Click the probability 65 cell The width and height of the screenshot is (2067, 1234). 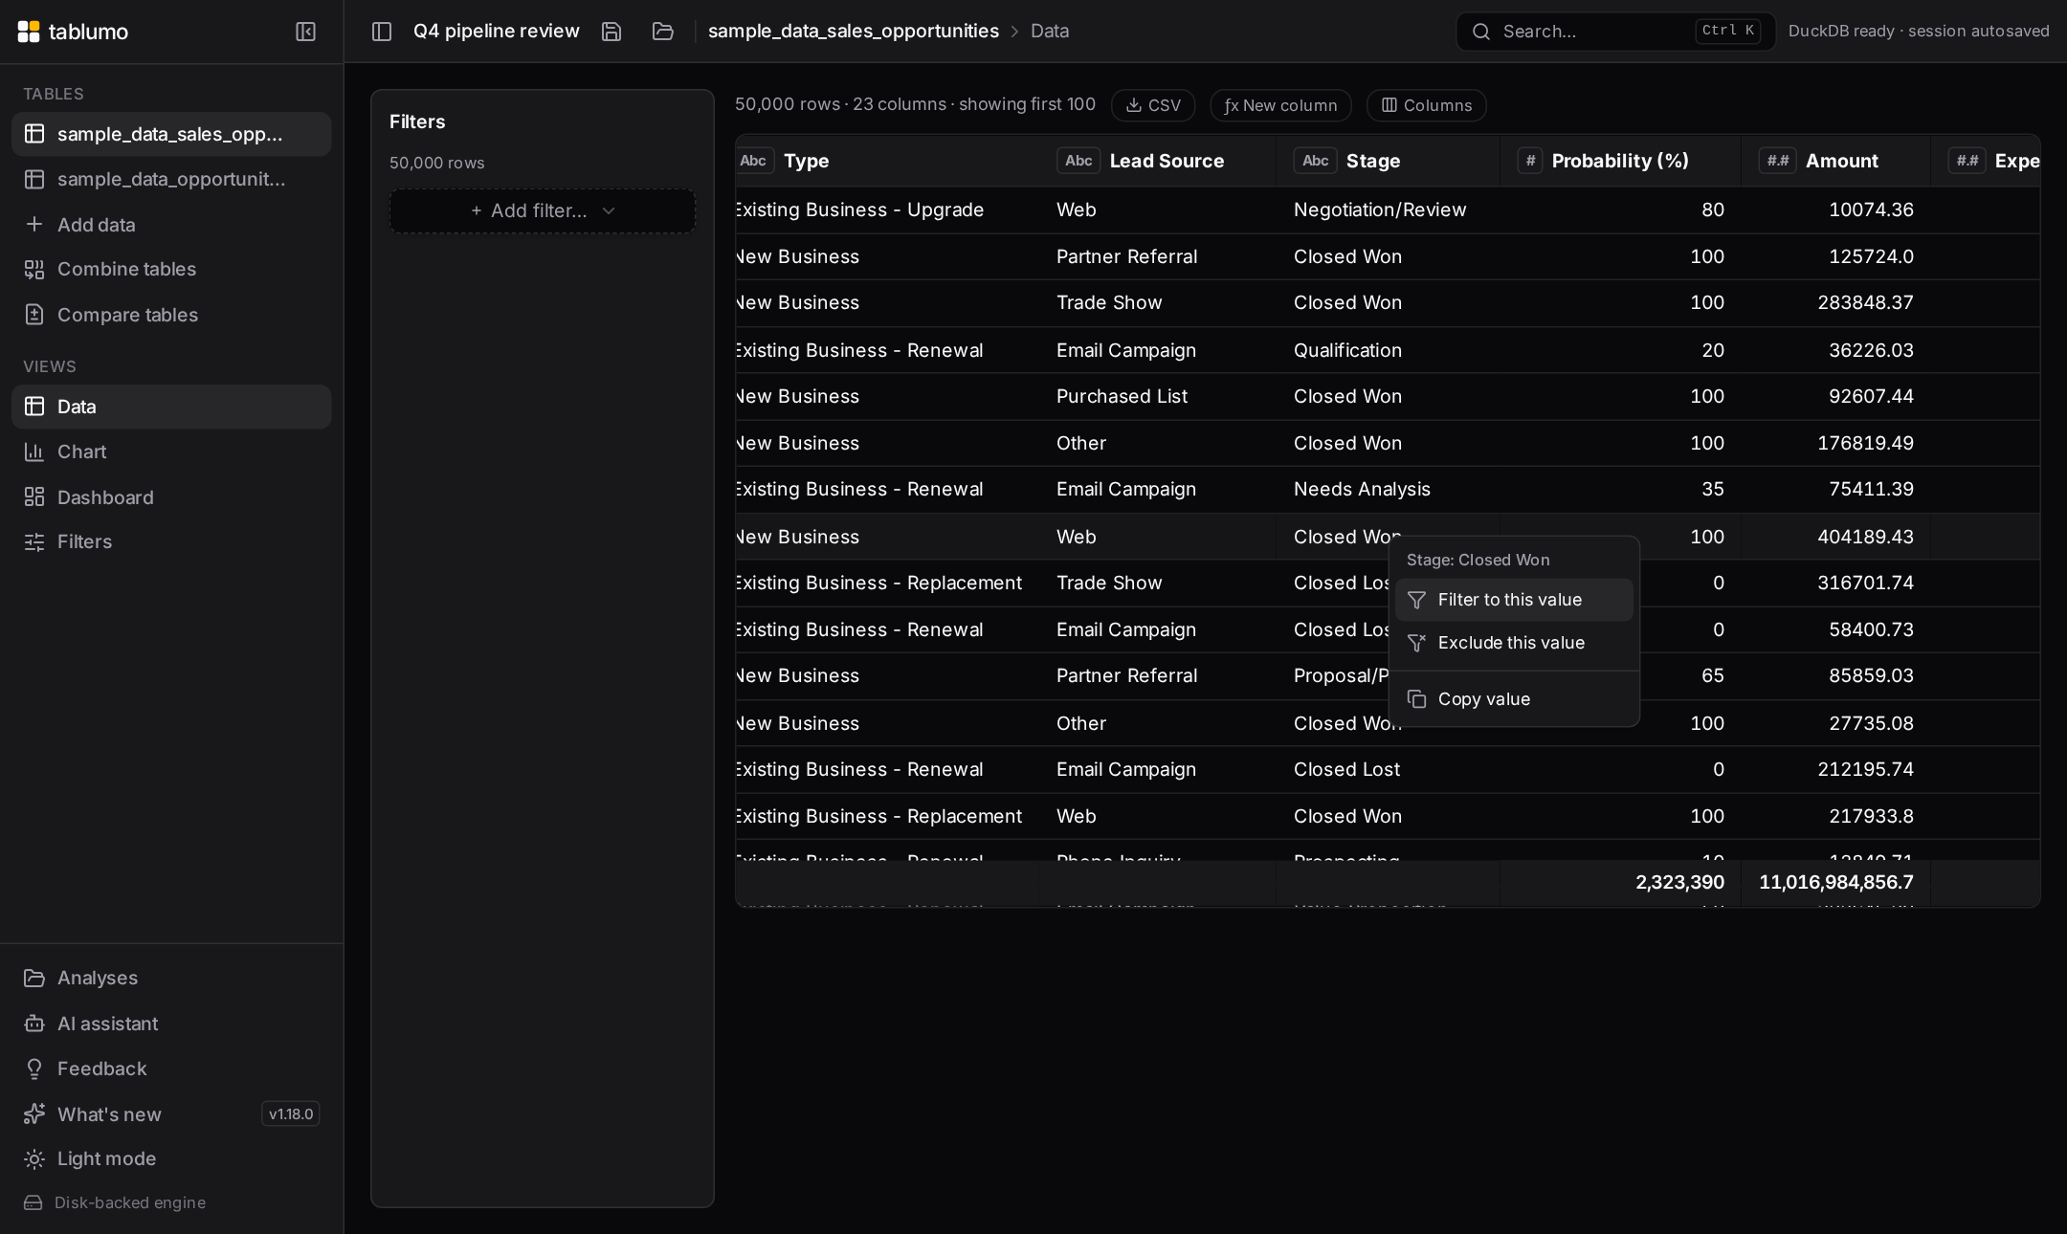[x=1691, y=675]
